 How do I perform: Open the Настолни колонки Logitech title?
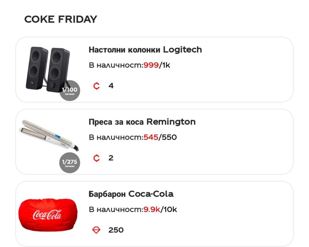coord(145,50)
